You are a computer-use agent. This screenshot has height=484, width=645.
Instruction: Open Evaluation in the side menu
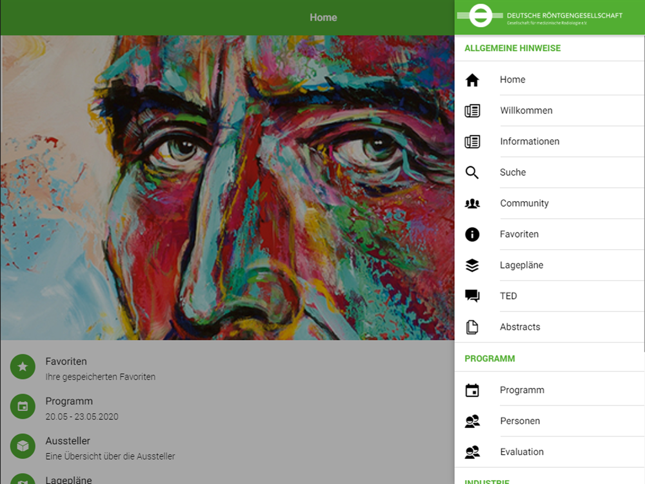pyautogui.click(x=550, y=452)
